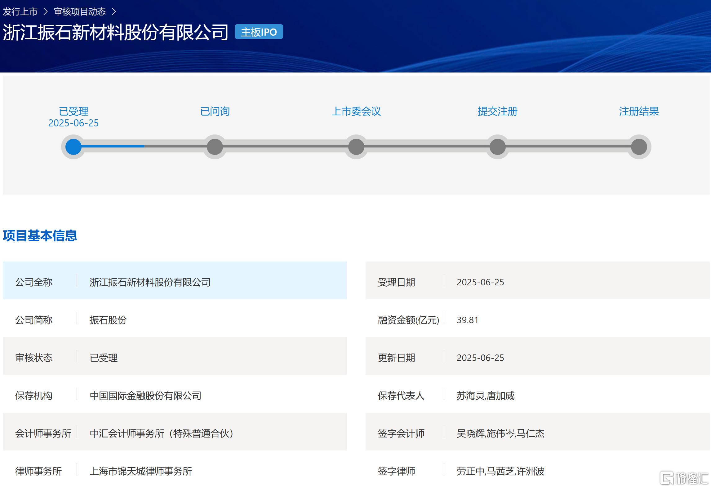This screenshot has height=488, width=711.
Task: Click the 提交注册 stage label
Action: [498, 111]
